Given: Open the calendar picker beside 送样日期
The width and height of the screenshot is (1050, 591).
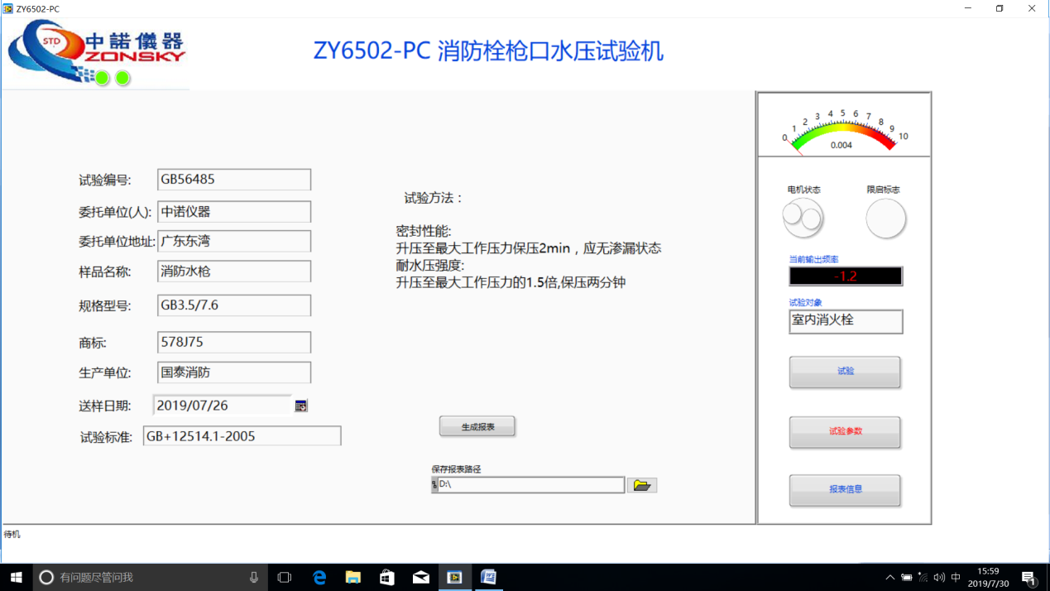Looking at the screenshot, I should 300,404.
